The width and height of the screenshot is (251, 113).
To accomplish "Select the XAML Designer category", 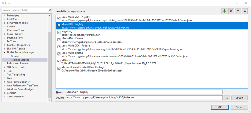I will (x=15, y=97).
